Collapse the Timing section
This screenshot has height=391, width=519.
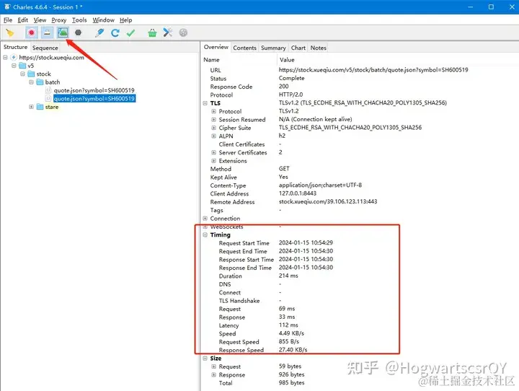[205, 234]
